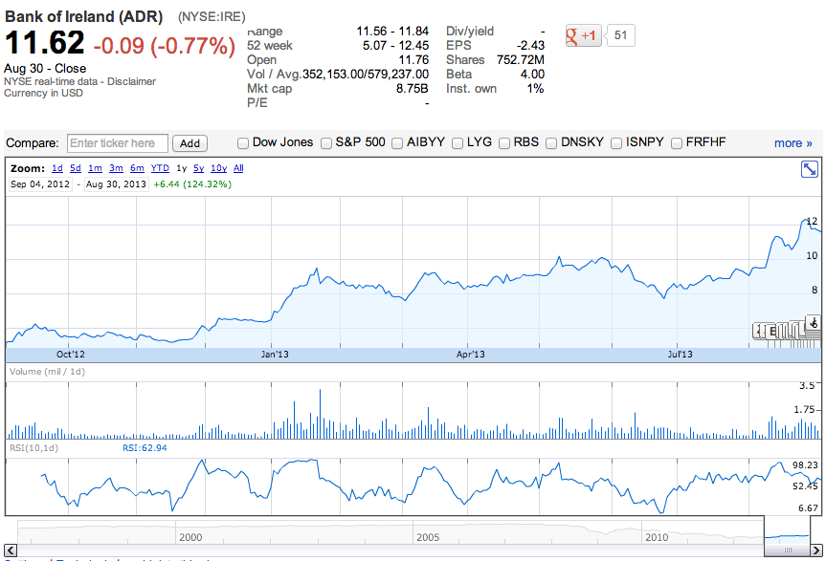The width and height of the screenshot is (826, 561).
Task: Click the Jul'13 axis label
Action: (681, 355)
